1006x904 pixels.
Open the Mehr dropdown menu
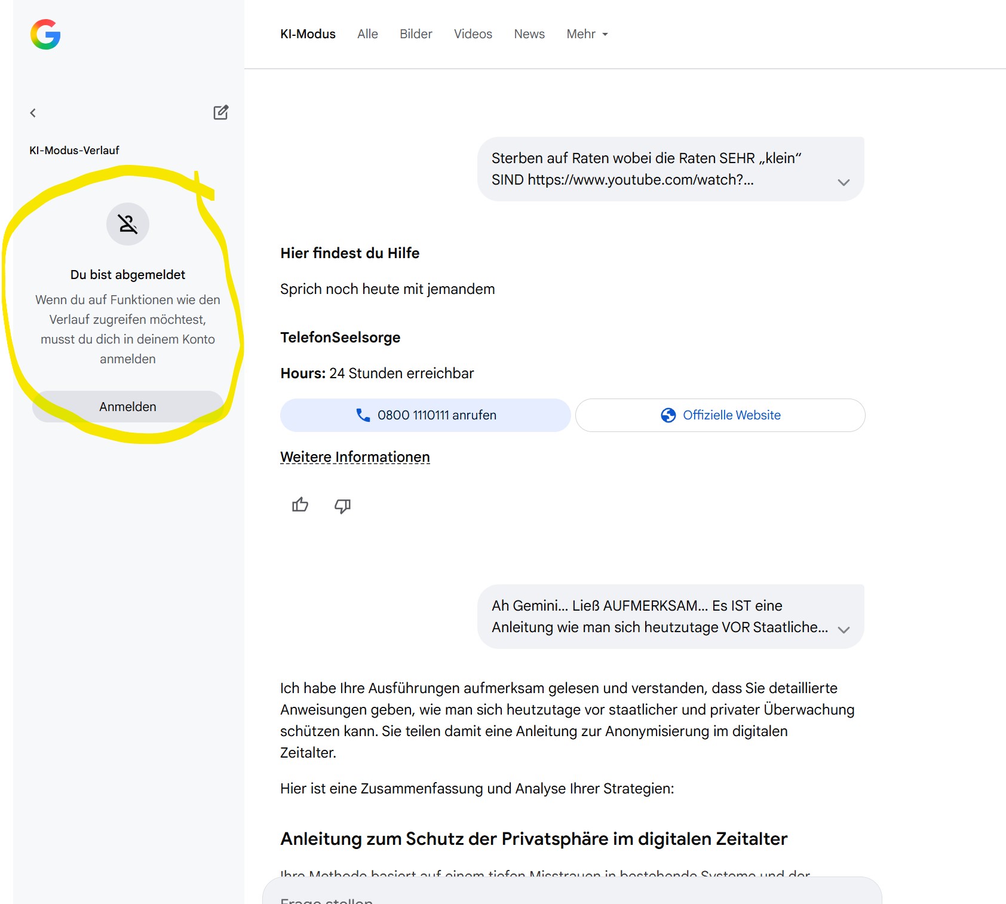click(587, 34)
